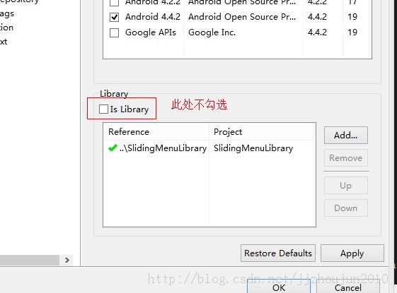Screen dimensions: 397x293
Task: Select the Google Inc. vendor row
Action: point(238,32)
